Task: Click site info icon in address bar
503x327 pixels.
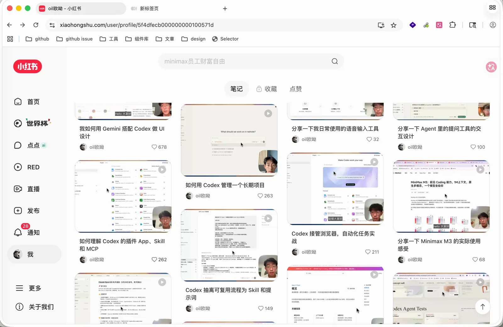Action: [x=52, y=25]
